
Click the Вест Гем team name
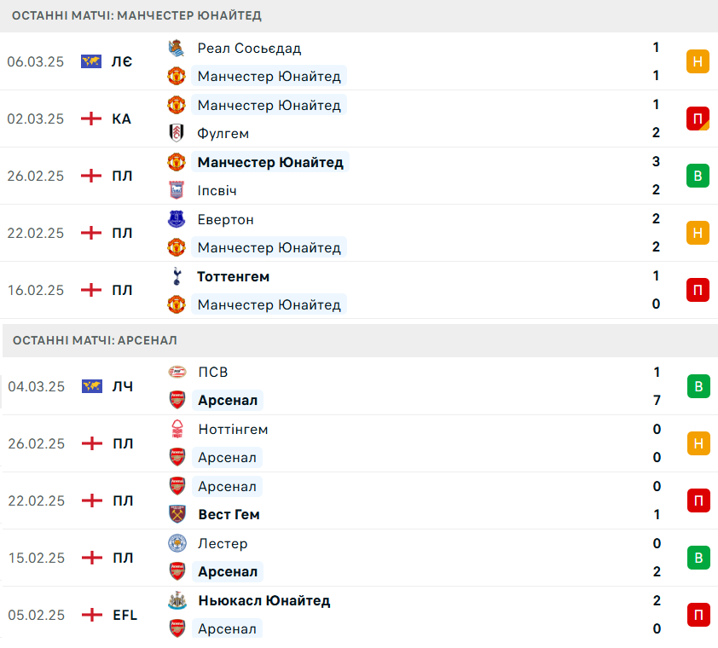tap(229, 514)
